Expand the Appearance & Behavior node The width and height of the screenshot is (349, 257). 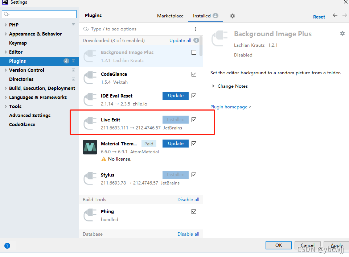click(x=5, y=34)
